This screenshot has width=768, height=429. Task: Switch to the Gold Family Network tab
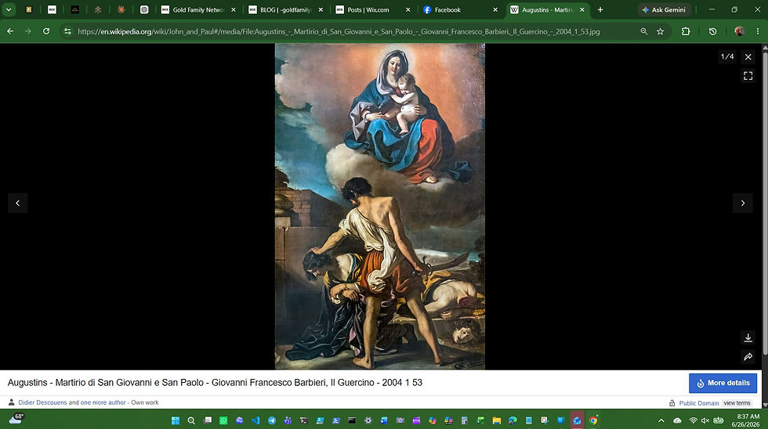[x=199, y=9]
